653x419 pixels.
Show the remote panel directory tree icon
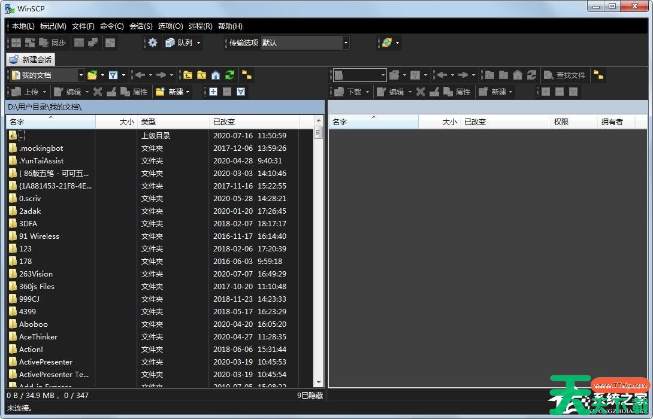598,75
